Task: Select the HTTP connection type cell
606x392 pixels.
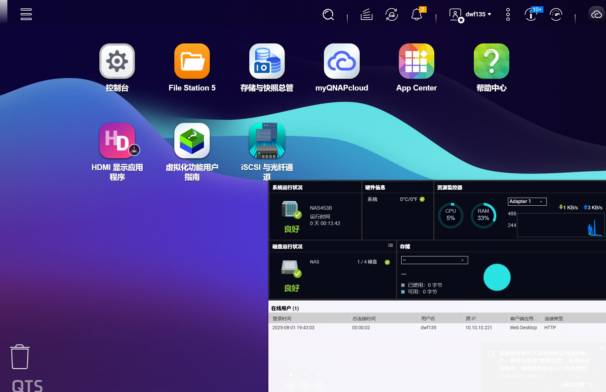Action: pyautogui.click(x=550, y=328)
